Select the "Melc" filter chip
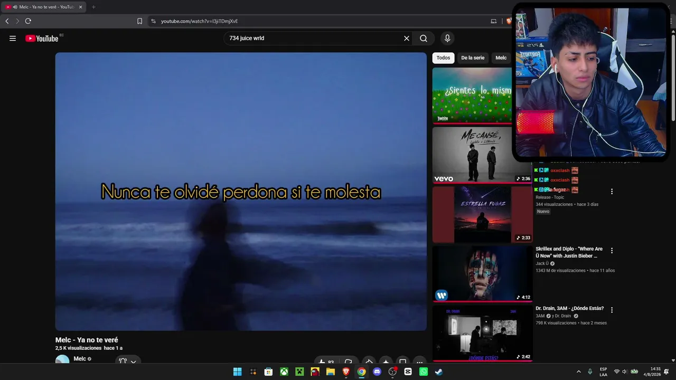 (x=501, y=58)
